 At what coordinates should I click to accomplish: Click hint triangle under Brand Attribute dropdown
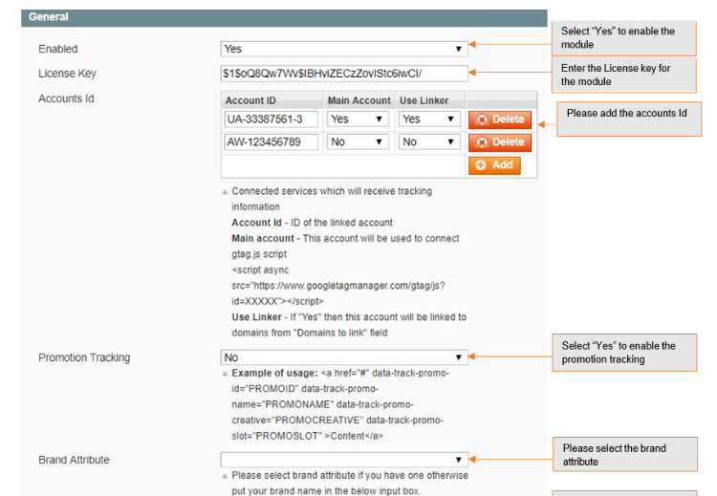(225, 476)
